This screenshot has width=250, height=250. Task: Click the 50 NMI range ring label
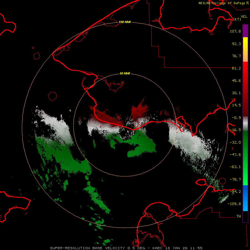coord(125,73)
